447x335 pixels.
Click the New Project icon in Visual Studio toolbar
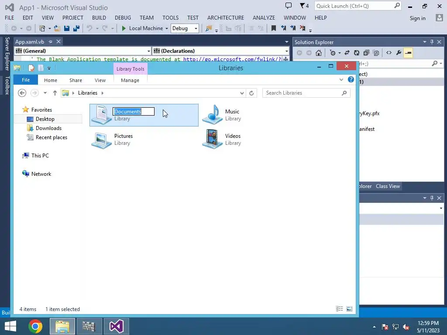[x=42, y=28]
